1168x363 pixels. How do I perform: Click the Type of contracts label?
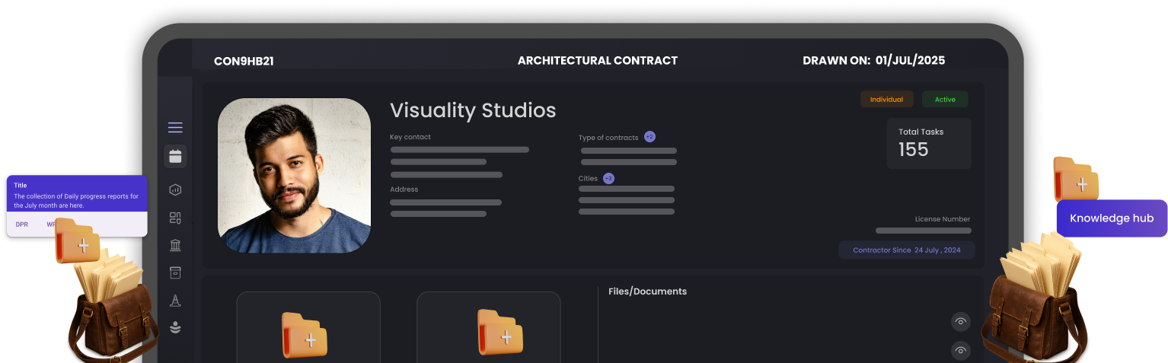click(608, 138)
